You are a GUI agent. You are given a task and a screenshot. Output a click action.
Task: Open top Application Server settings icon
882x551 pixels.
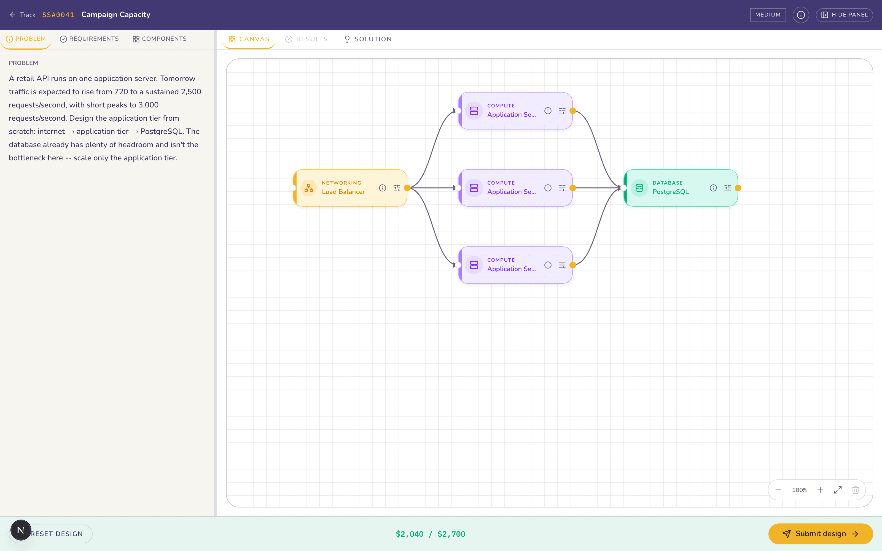(x=562, y=111)
